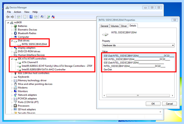Click the Update Driver Software icon

click(x=48, y=17)
